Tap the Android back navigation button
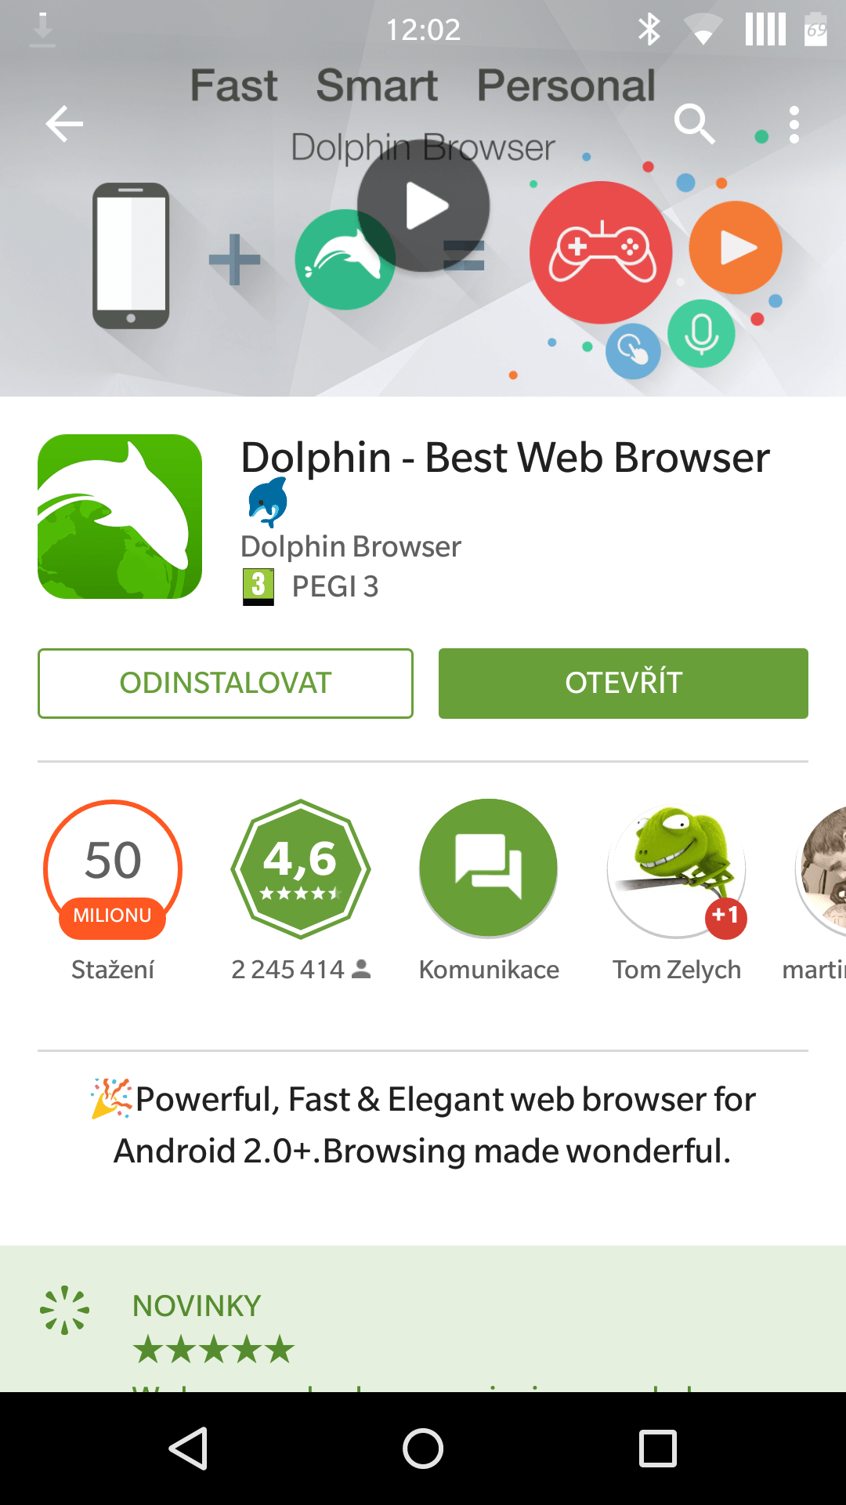 coord(188,1449)
